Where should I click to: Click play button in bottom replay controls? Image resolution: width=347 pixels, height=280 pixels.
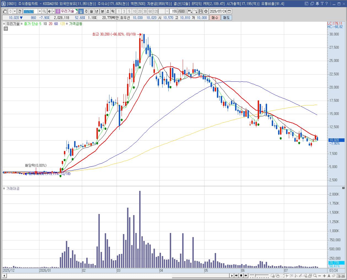232,276
